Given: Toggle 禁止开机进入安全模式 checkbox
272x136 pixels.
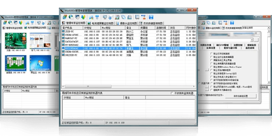Looking at the screenshot, I should coord(212,77).
